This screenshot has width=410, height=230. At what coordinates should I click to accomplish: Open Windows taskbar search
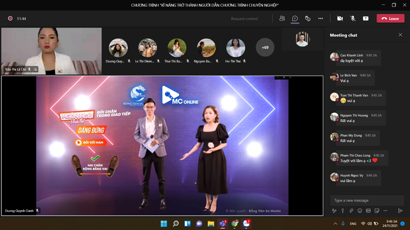pos(175,223)
